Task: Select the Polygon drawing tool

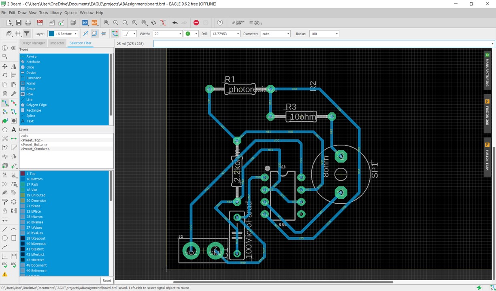Action: 5,130
